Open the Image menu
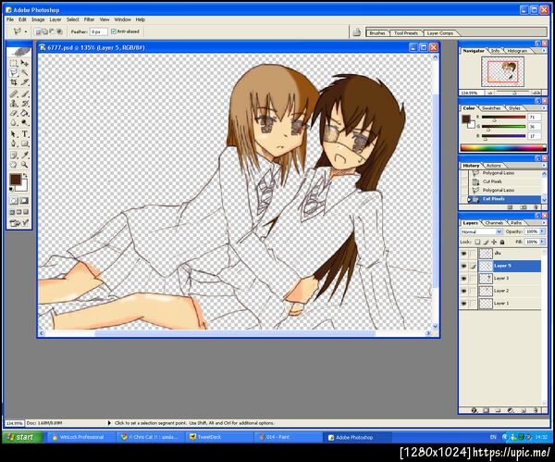This screenshot has height=462, width=555. point(38,19)
